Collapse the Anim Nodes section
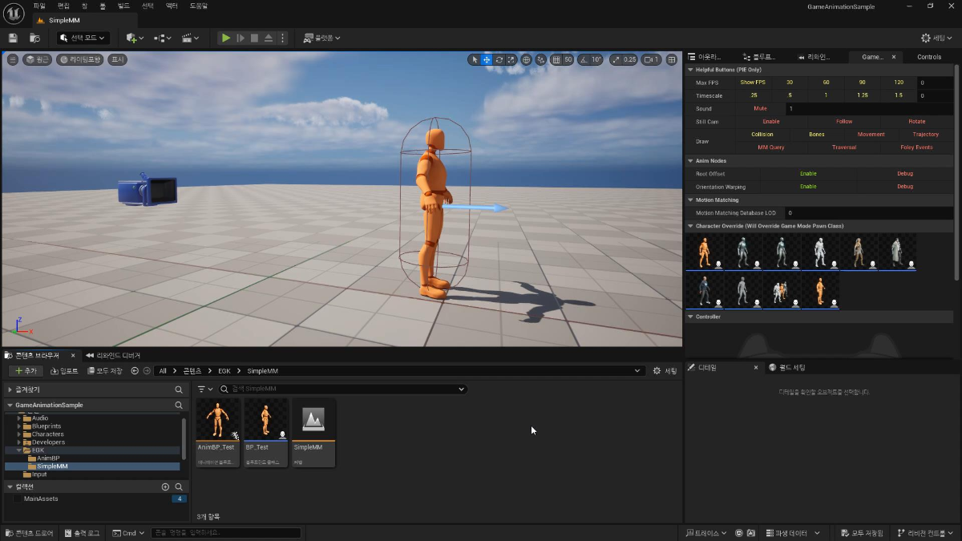 point(690,161)
